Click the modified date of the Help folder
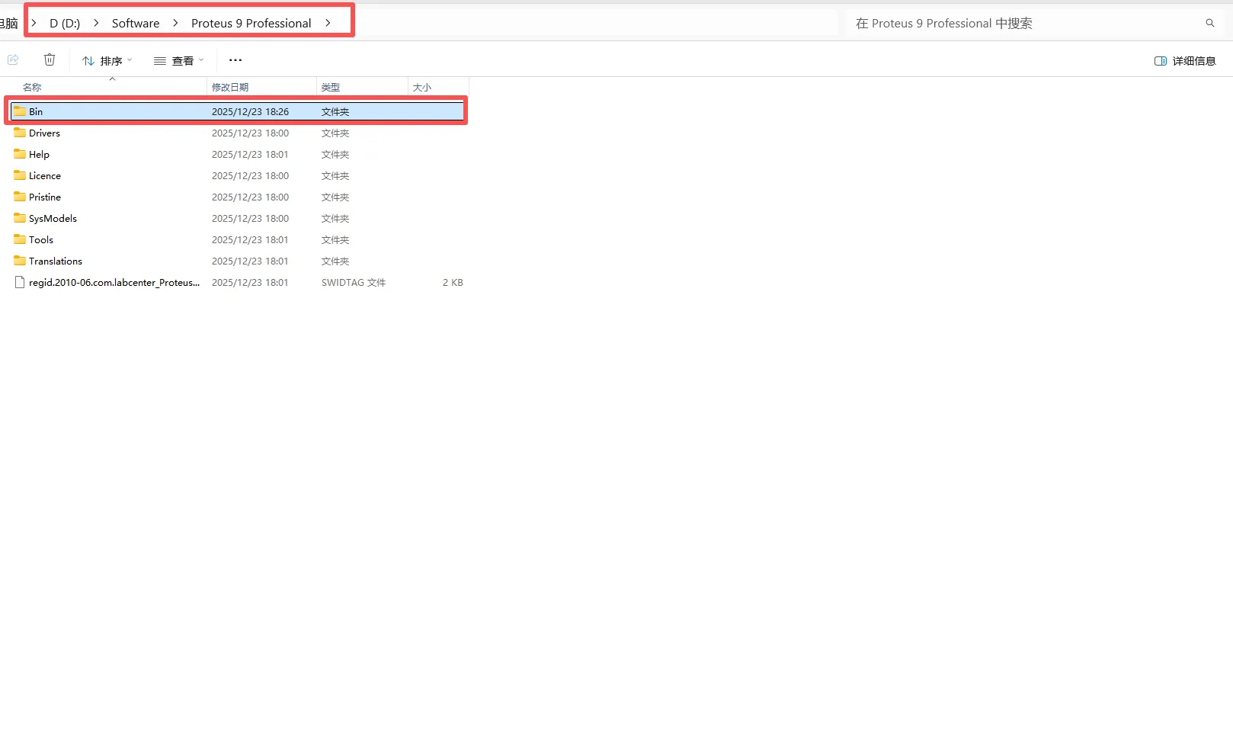The height and width of the screenshot is (744, 1233). (x=250, y=155)
